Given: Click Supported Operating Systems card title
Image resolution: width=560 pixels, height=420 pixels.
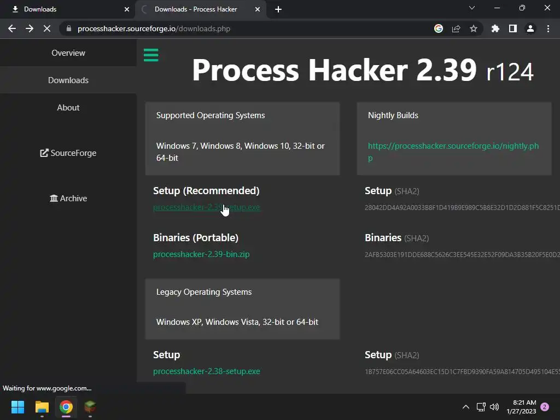Looking at the screenshot, I should tap(211, 115).
